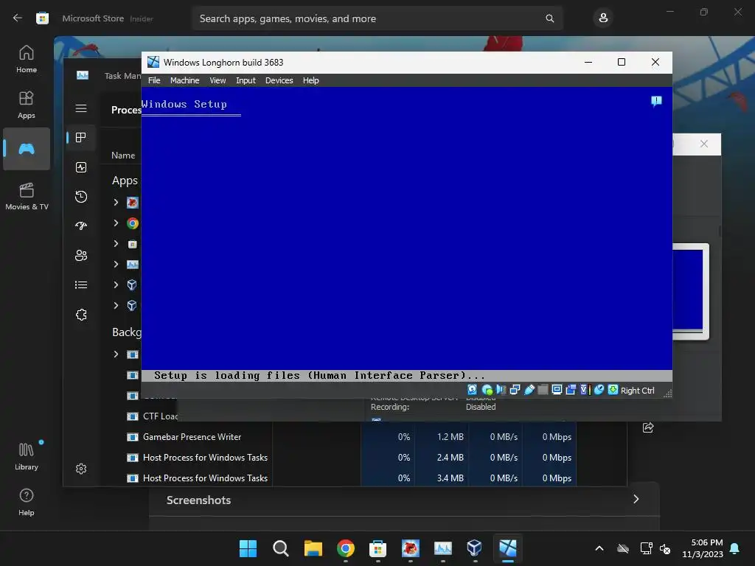Open File Explorer from taskbar

(313, 548)
